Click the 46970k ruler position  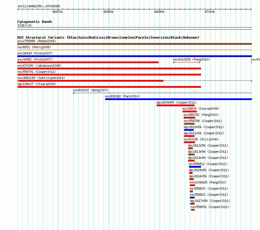pyautogui.click(x=58, y=12)
